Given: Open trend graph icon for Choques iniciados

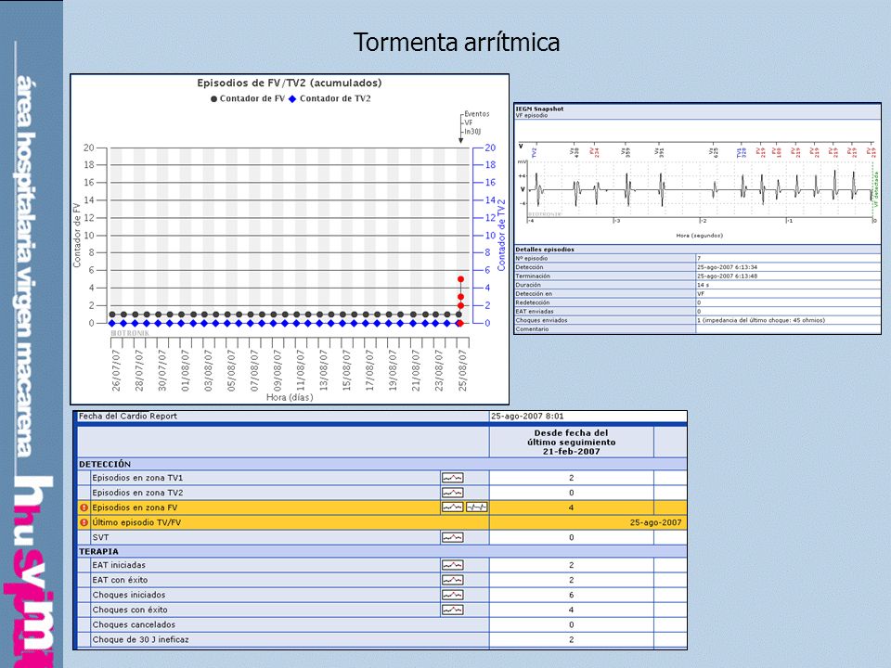Looking at the screenshot, I should (x=452, y=595).
